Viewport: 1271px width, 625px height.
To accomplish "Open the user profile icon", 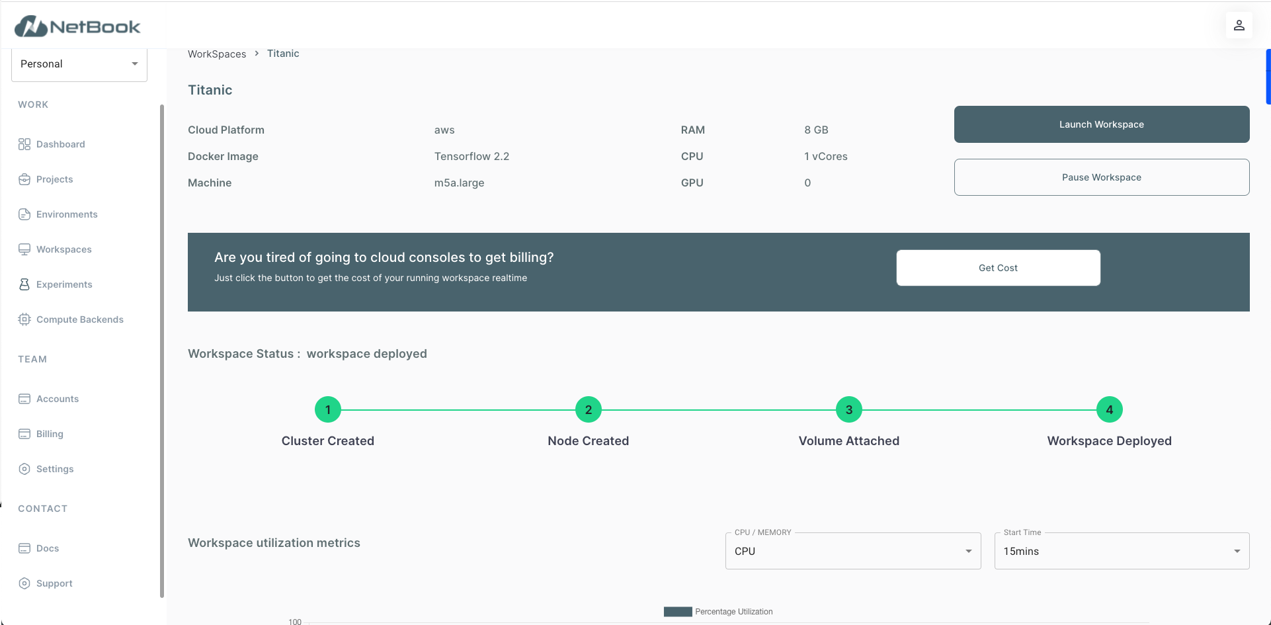I will pos(1239,25).
